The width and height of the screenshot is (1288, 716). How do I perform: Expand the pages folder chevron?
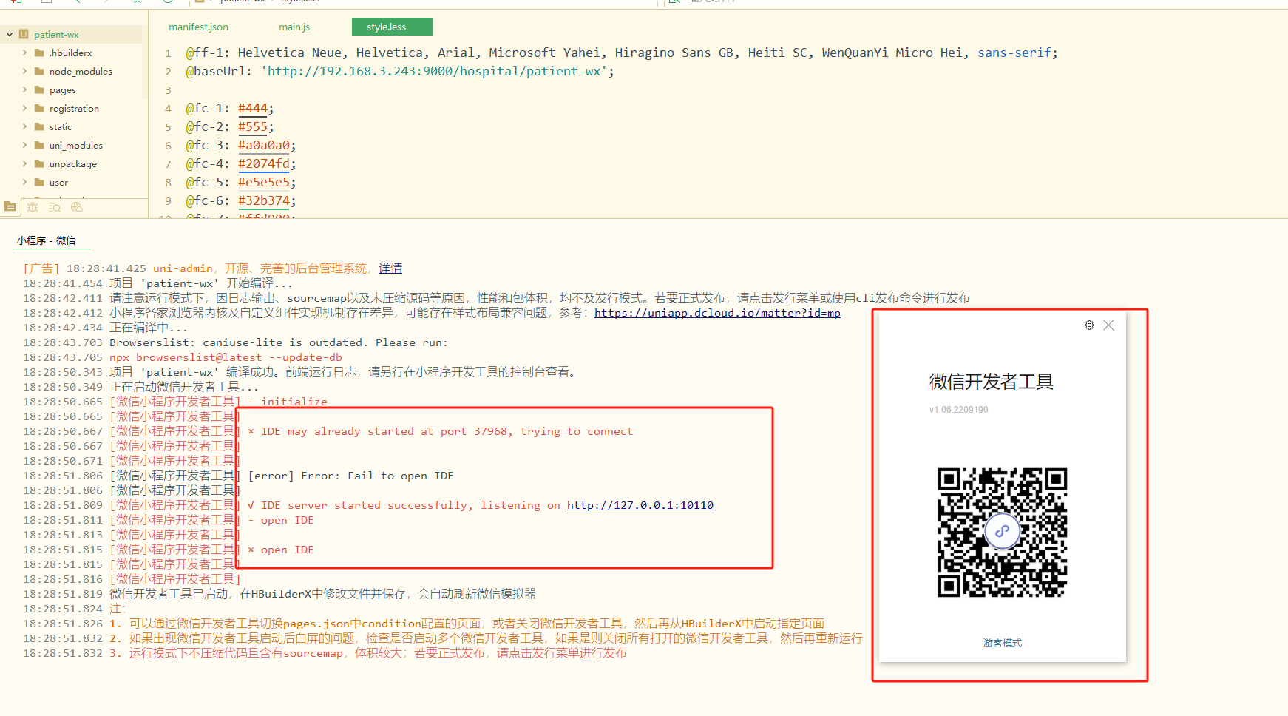(24, 89)
